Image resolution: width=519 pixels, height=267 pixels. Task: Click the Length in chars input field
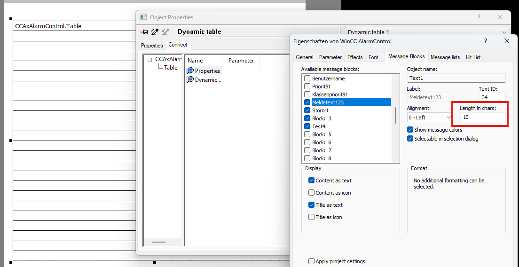pos(483,117)
